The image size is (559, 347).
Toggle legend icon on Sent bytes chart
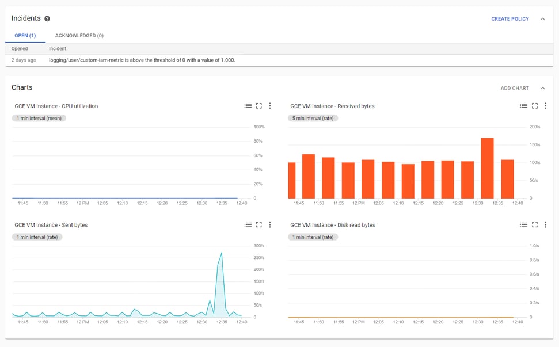coord(248,224)
